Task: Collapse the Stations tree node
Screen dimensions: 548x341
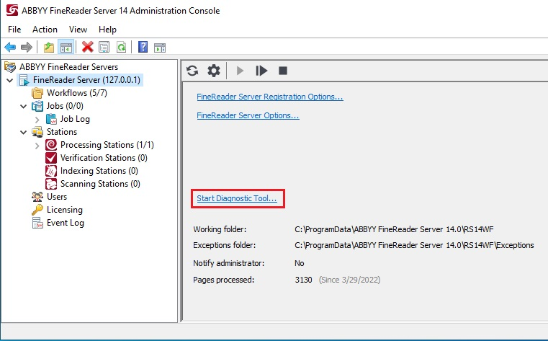Action: coord(24,132)
